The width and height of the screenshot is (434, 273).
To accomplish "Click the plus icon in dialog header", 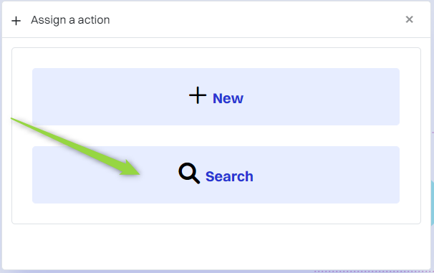I will (x=16, y=21).
